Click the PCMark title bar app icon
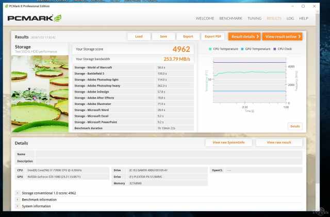The image size is (330, 217). pos(7,6)
